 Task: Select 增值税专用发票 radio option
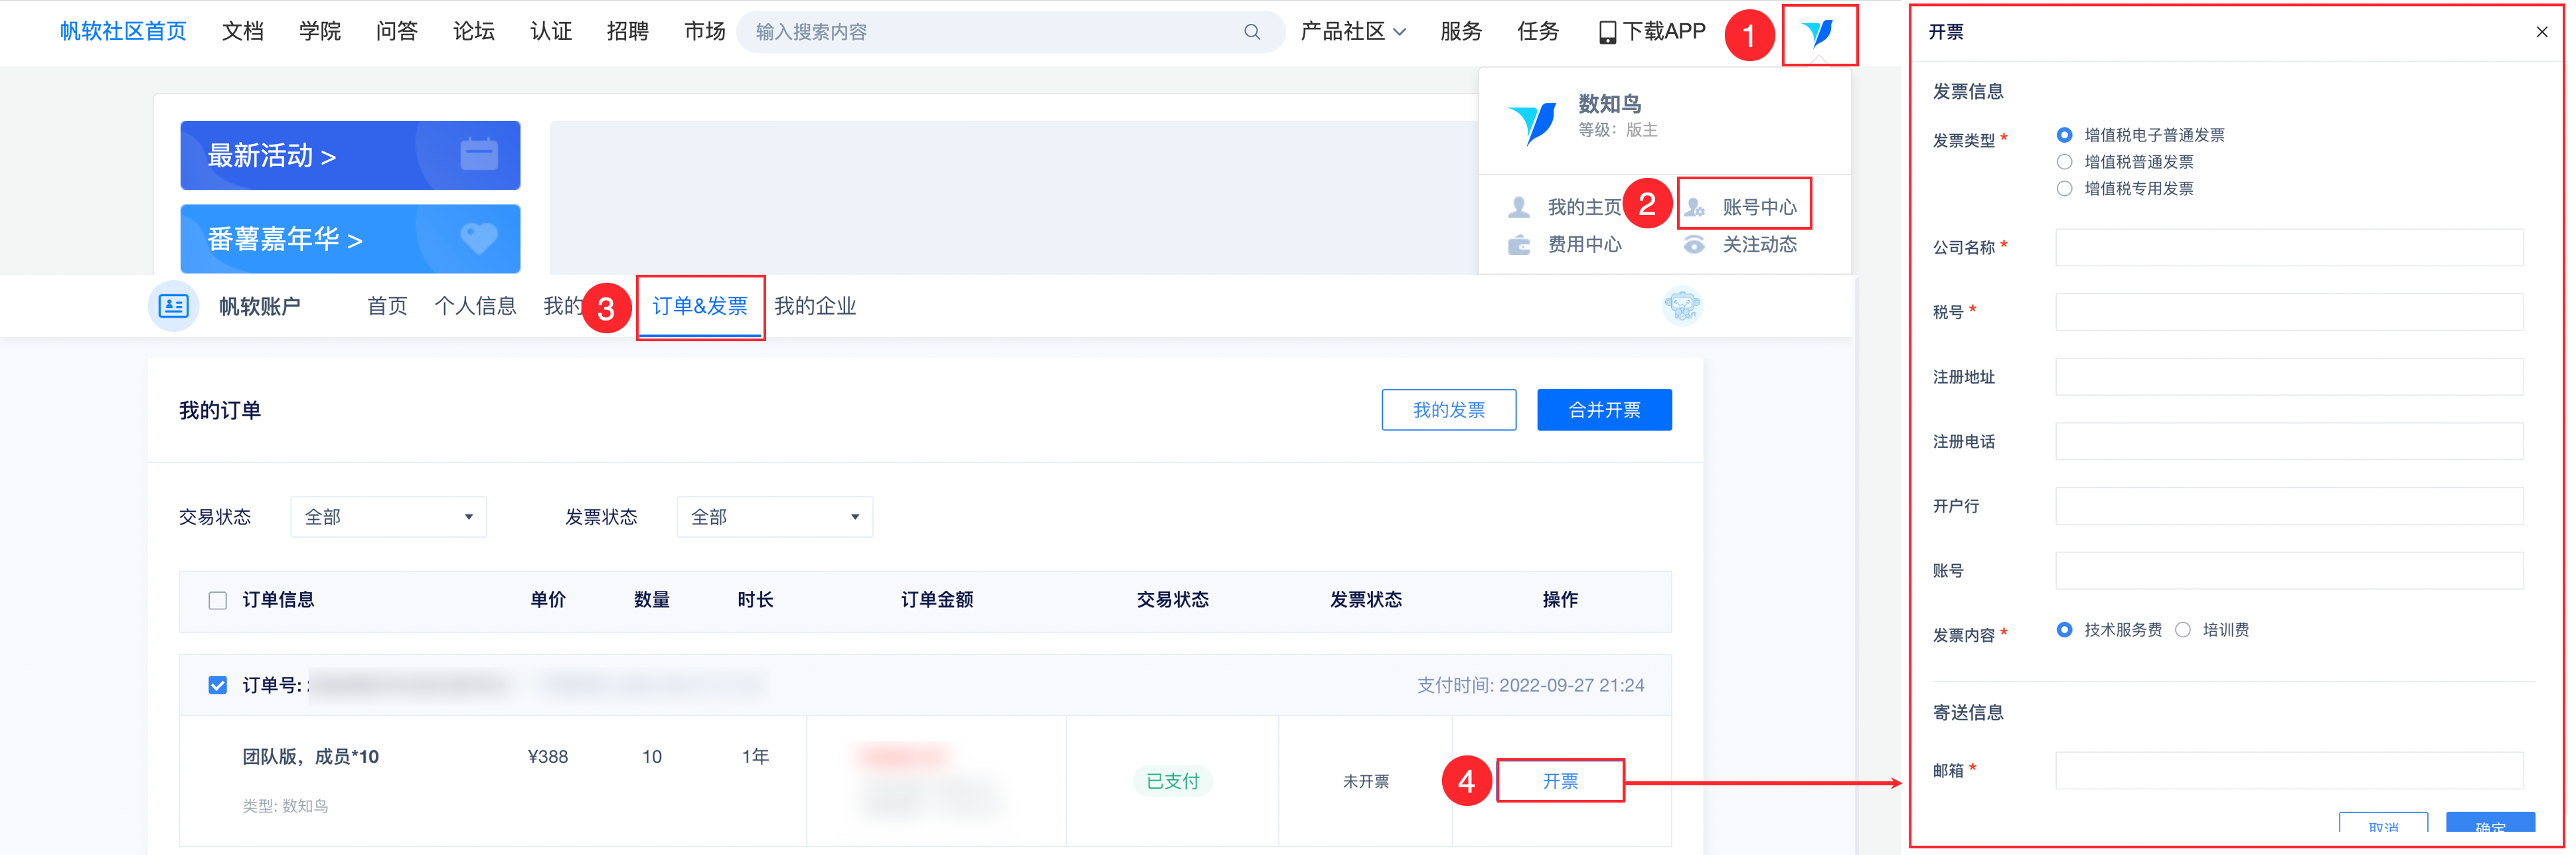(x=2064, y=189)
